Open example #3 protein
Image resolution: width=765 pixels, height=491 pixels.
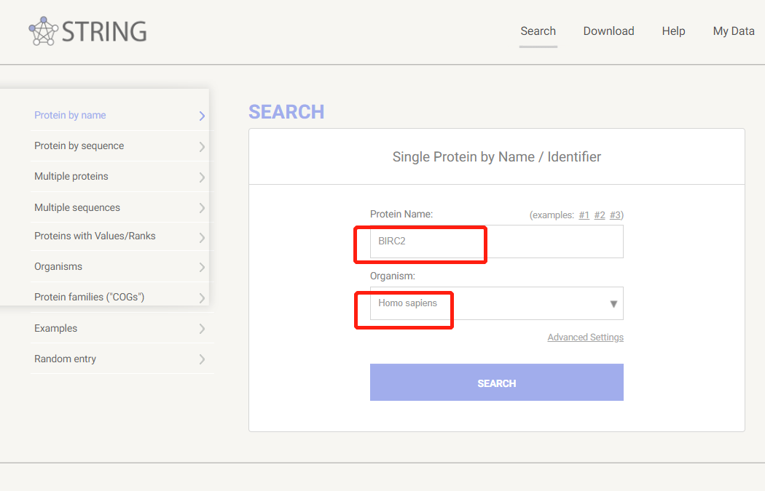pos(615,215)
